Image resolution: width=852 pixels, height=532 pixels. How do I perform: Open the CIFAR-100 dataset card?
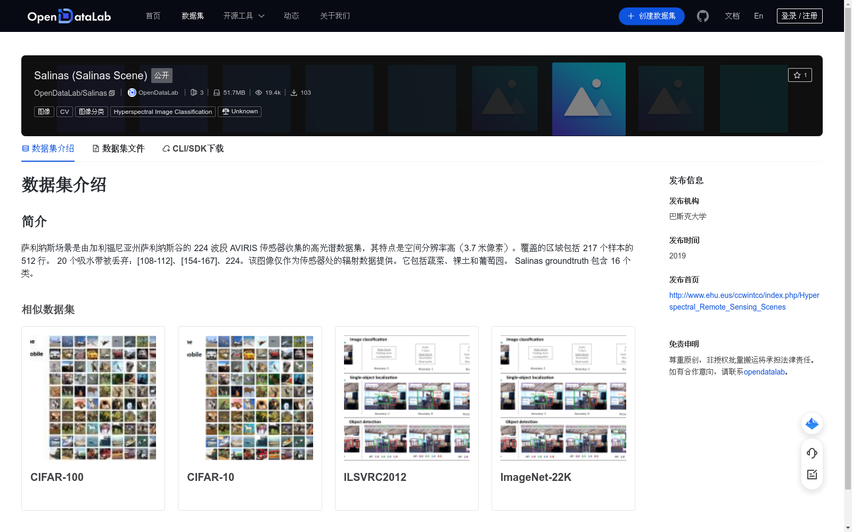pos(93,418)
